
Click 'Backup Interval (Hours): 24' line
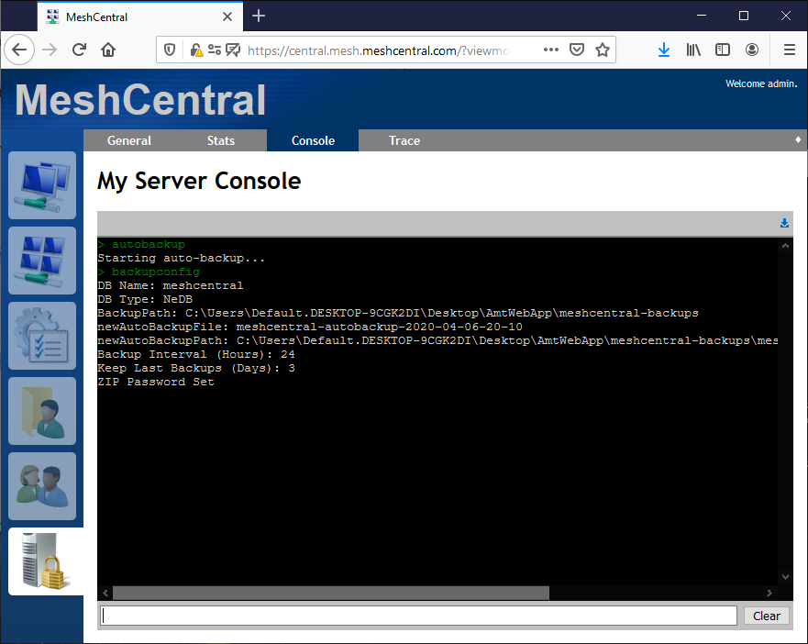point(196,354)
